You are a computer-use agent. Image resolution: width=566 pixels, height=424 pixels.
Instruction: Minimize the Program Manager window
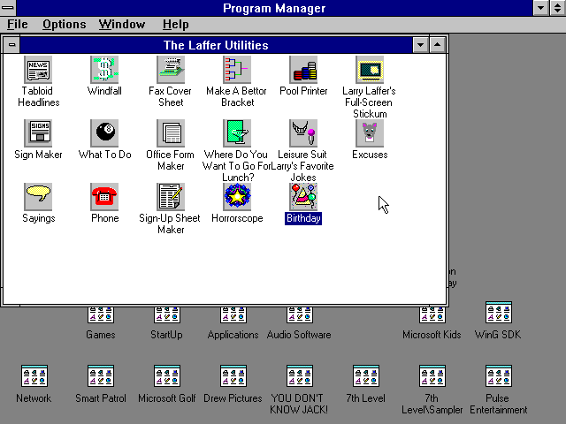click(541, 8)
